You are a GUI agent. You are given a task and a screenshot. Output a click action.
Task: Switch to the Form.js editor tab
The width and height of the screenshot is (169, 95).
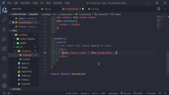pyautogui.click(x=96, y=9)
